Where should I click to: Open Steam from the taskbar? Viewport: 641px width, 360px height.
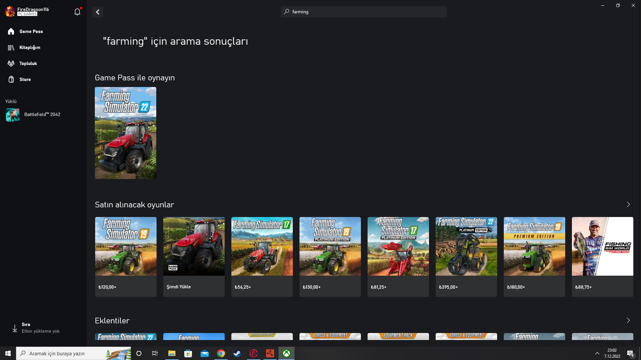point(237,353)
